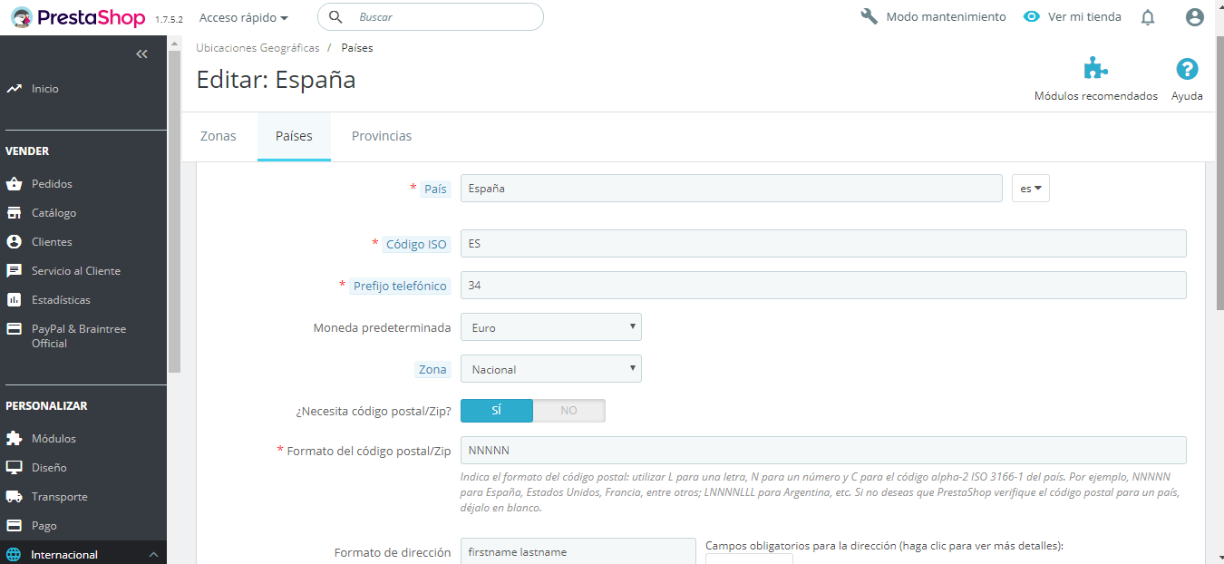This screenshot has width=1224, height=564.
Task: Set postal code requirement to NO
Action: tap(568, 411)
